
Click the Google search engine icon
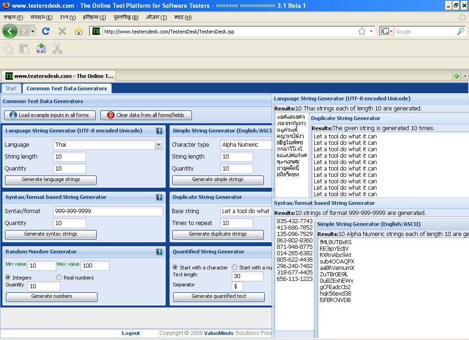[x=385, y=32]
